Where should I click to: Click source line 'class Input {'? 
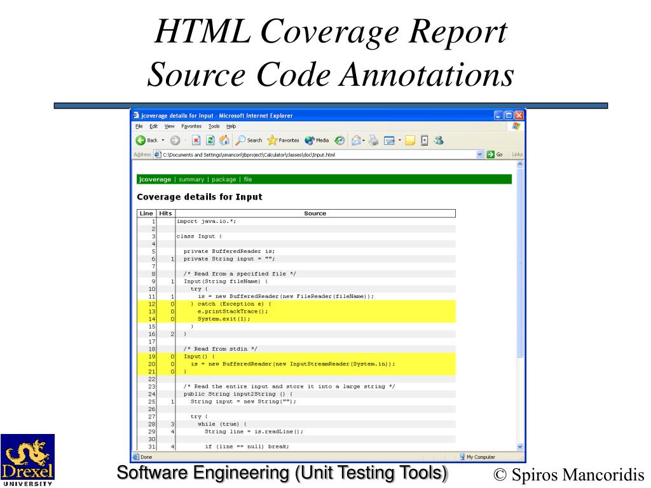click(199, 236)
